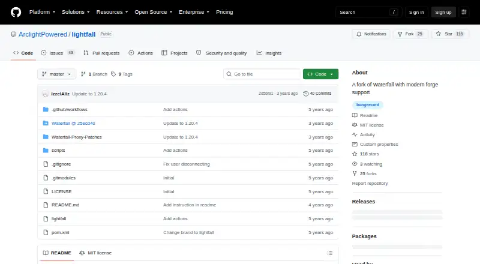Screen dimensions: 480x264
Task: Open the lightfall file
Action: click(x=59, y=218)
